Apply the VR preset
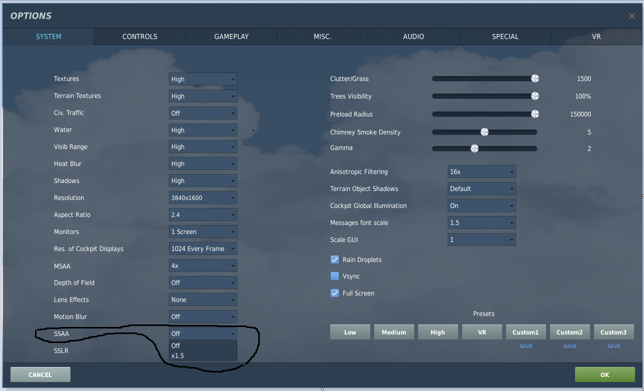644x391 pixels. [482, 332]
